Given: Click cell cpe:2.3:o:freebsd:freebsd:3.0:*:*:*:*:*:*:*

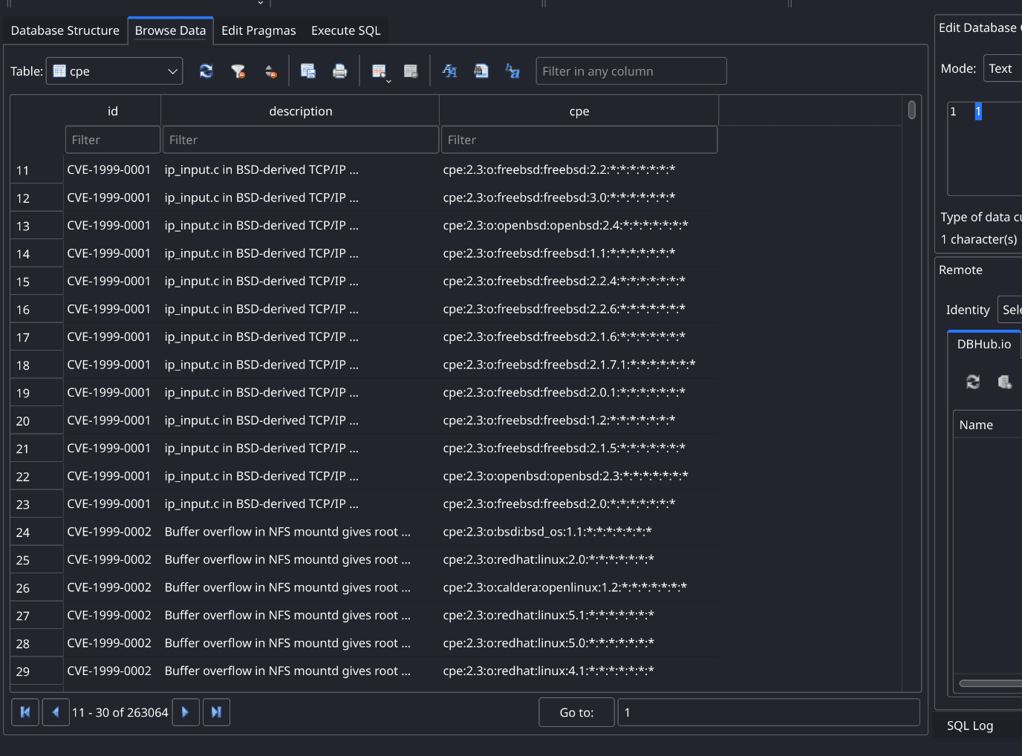Looking at the screenshot, I should [x=579, y=198].
